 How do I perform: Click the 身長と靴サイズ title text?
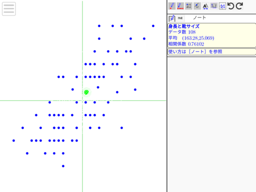point(184,26)
